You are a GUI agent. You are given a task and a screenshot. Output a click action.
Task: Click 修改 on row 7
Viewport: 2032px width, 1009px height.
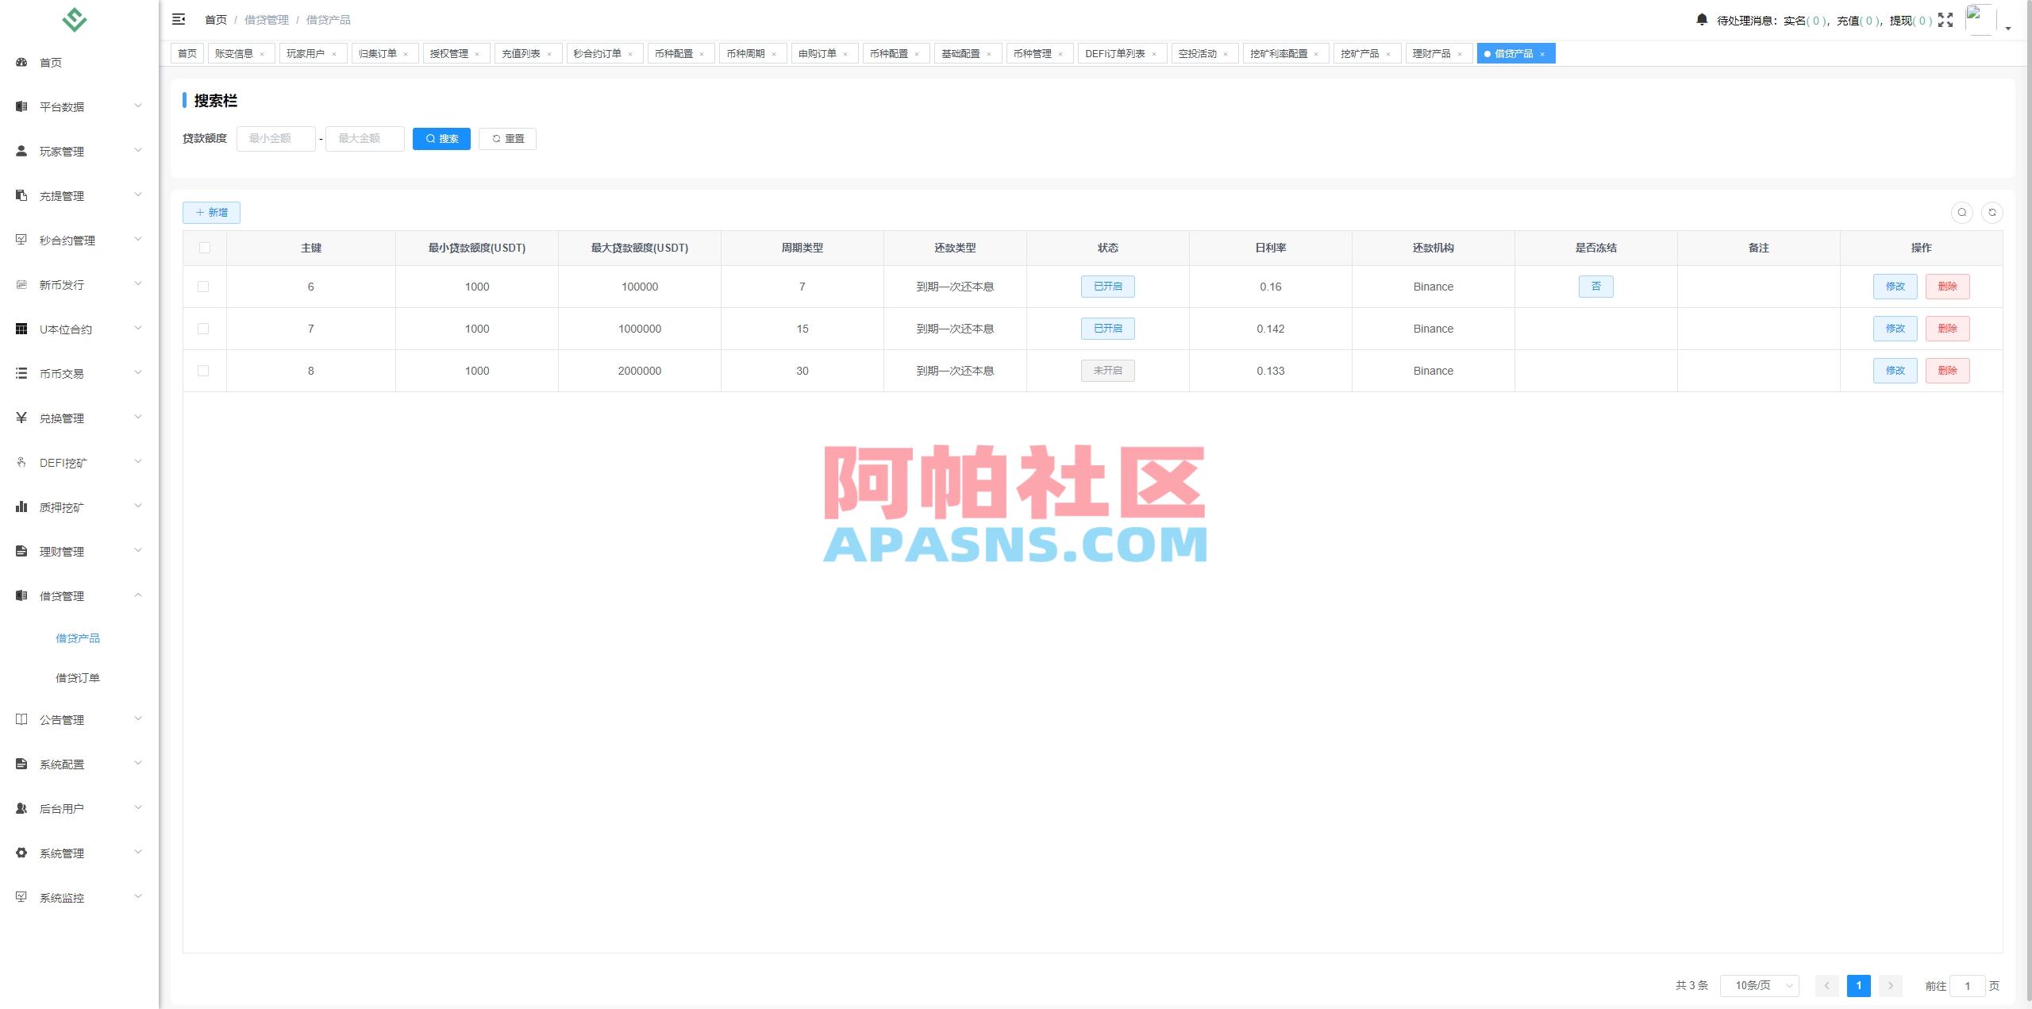pos(1895,328)
